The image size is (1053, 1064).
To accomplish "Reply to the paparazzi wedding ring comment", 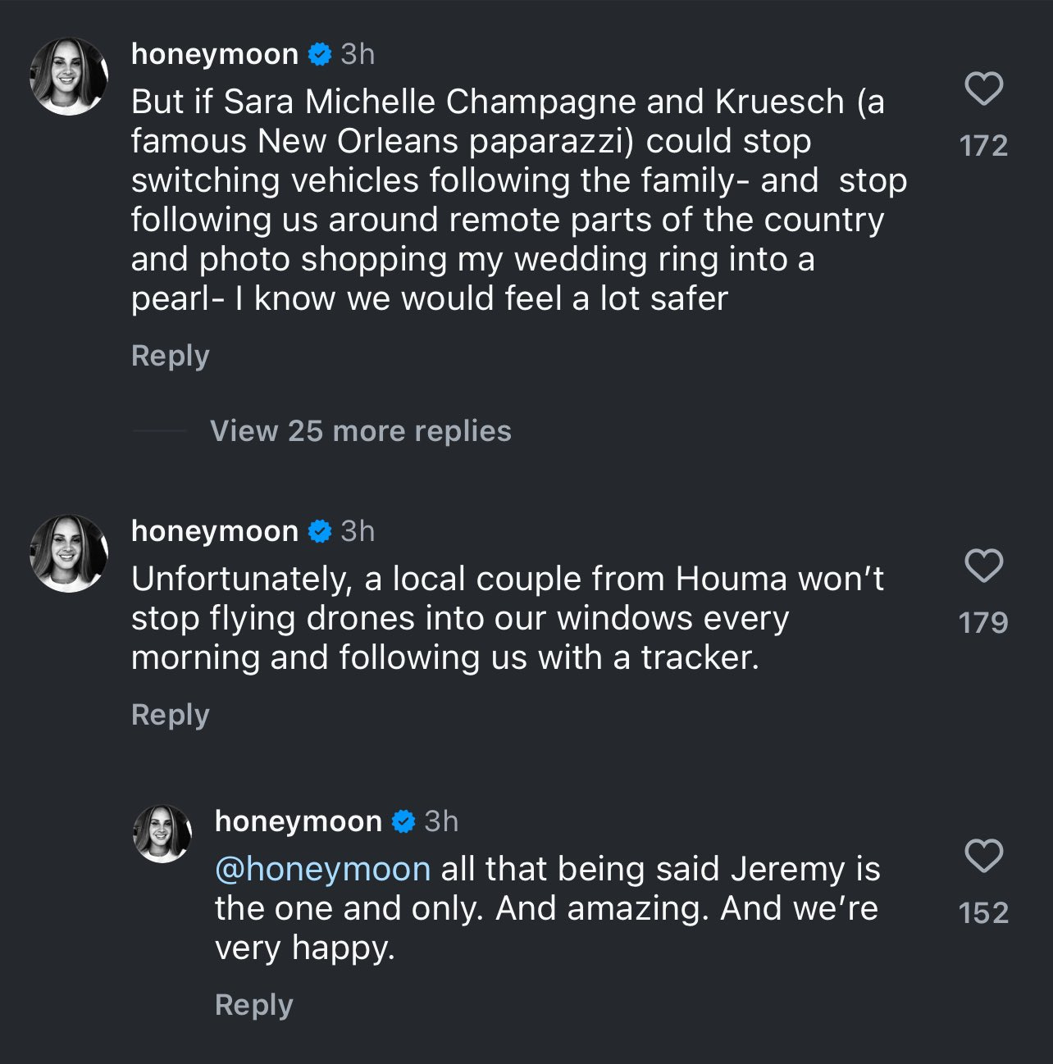I will pyautogui.click(x=171, y=356).
